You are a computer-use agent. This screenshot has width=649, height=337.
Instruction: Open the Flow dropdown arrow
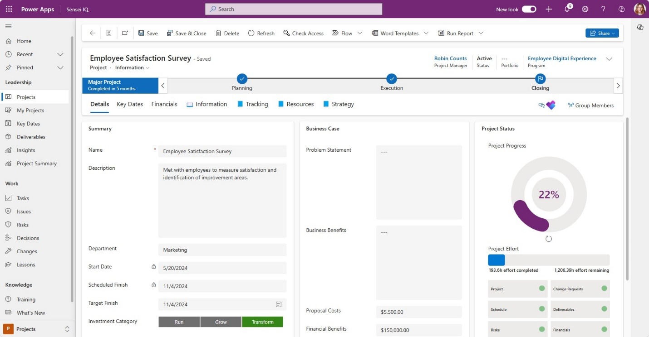(360, 33)
